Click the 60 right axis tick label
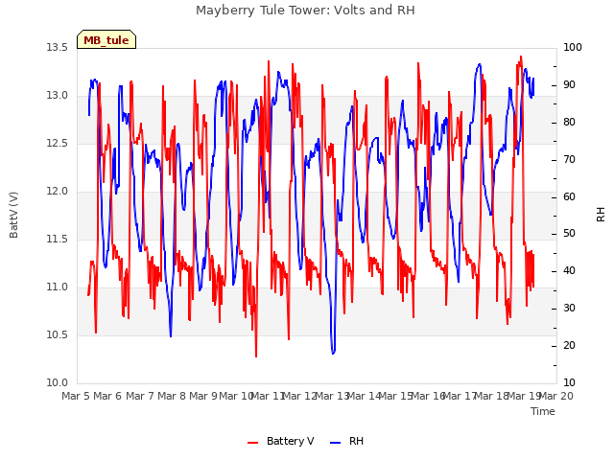The width and height of the screenshot is (614, 460). [569, 196]
